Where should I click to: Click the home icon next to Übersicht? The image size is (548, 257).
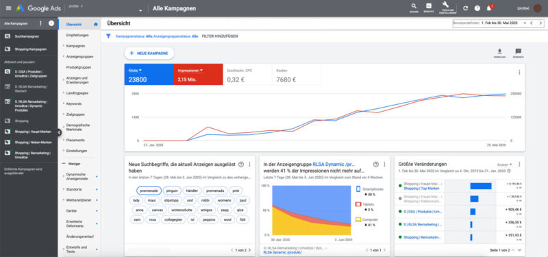tap(96, 25)
